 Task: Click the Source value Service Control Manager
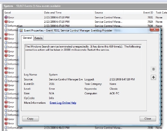pos(66,79)
